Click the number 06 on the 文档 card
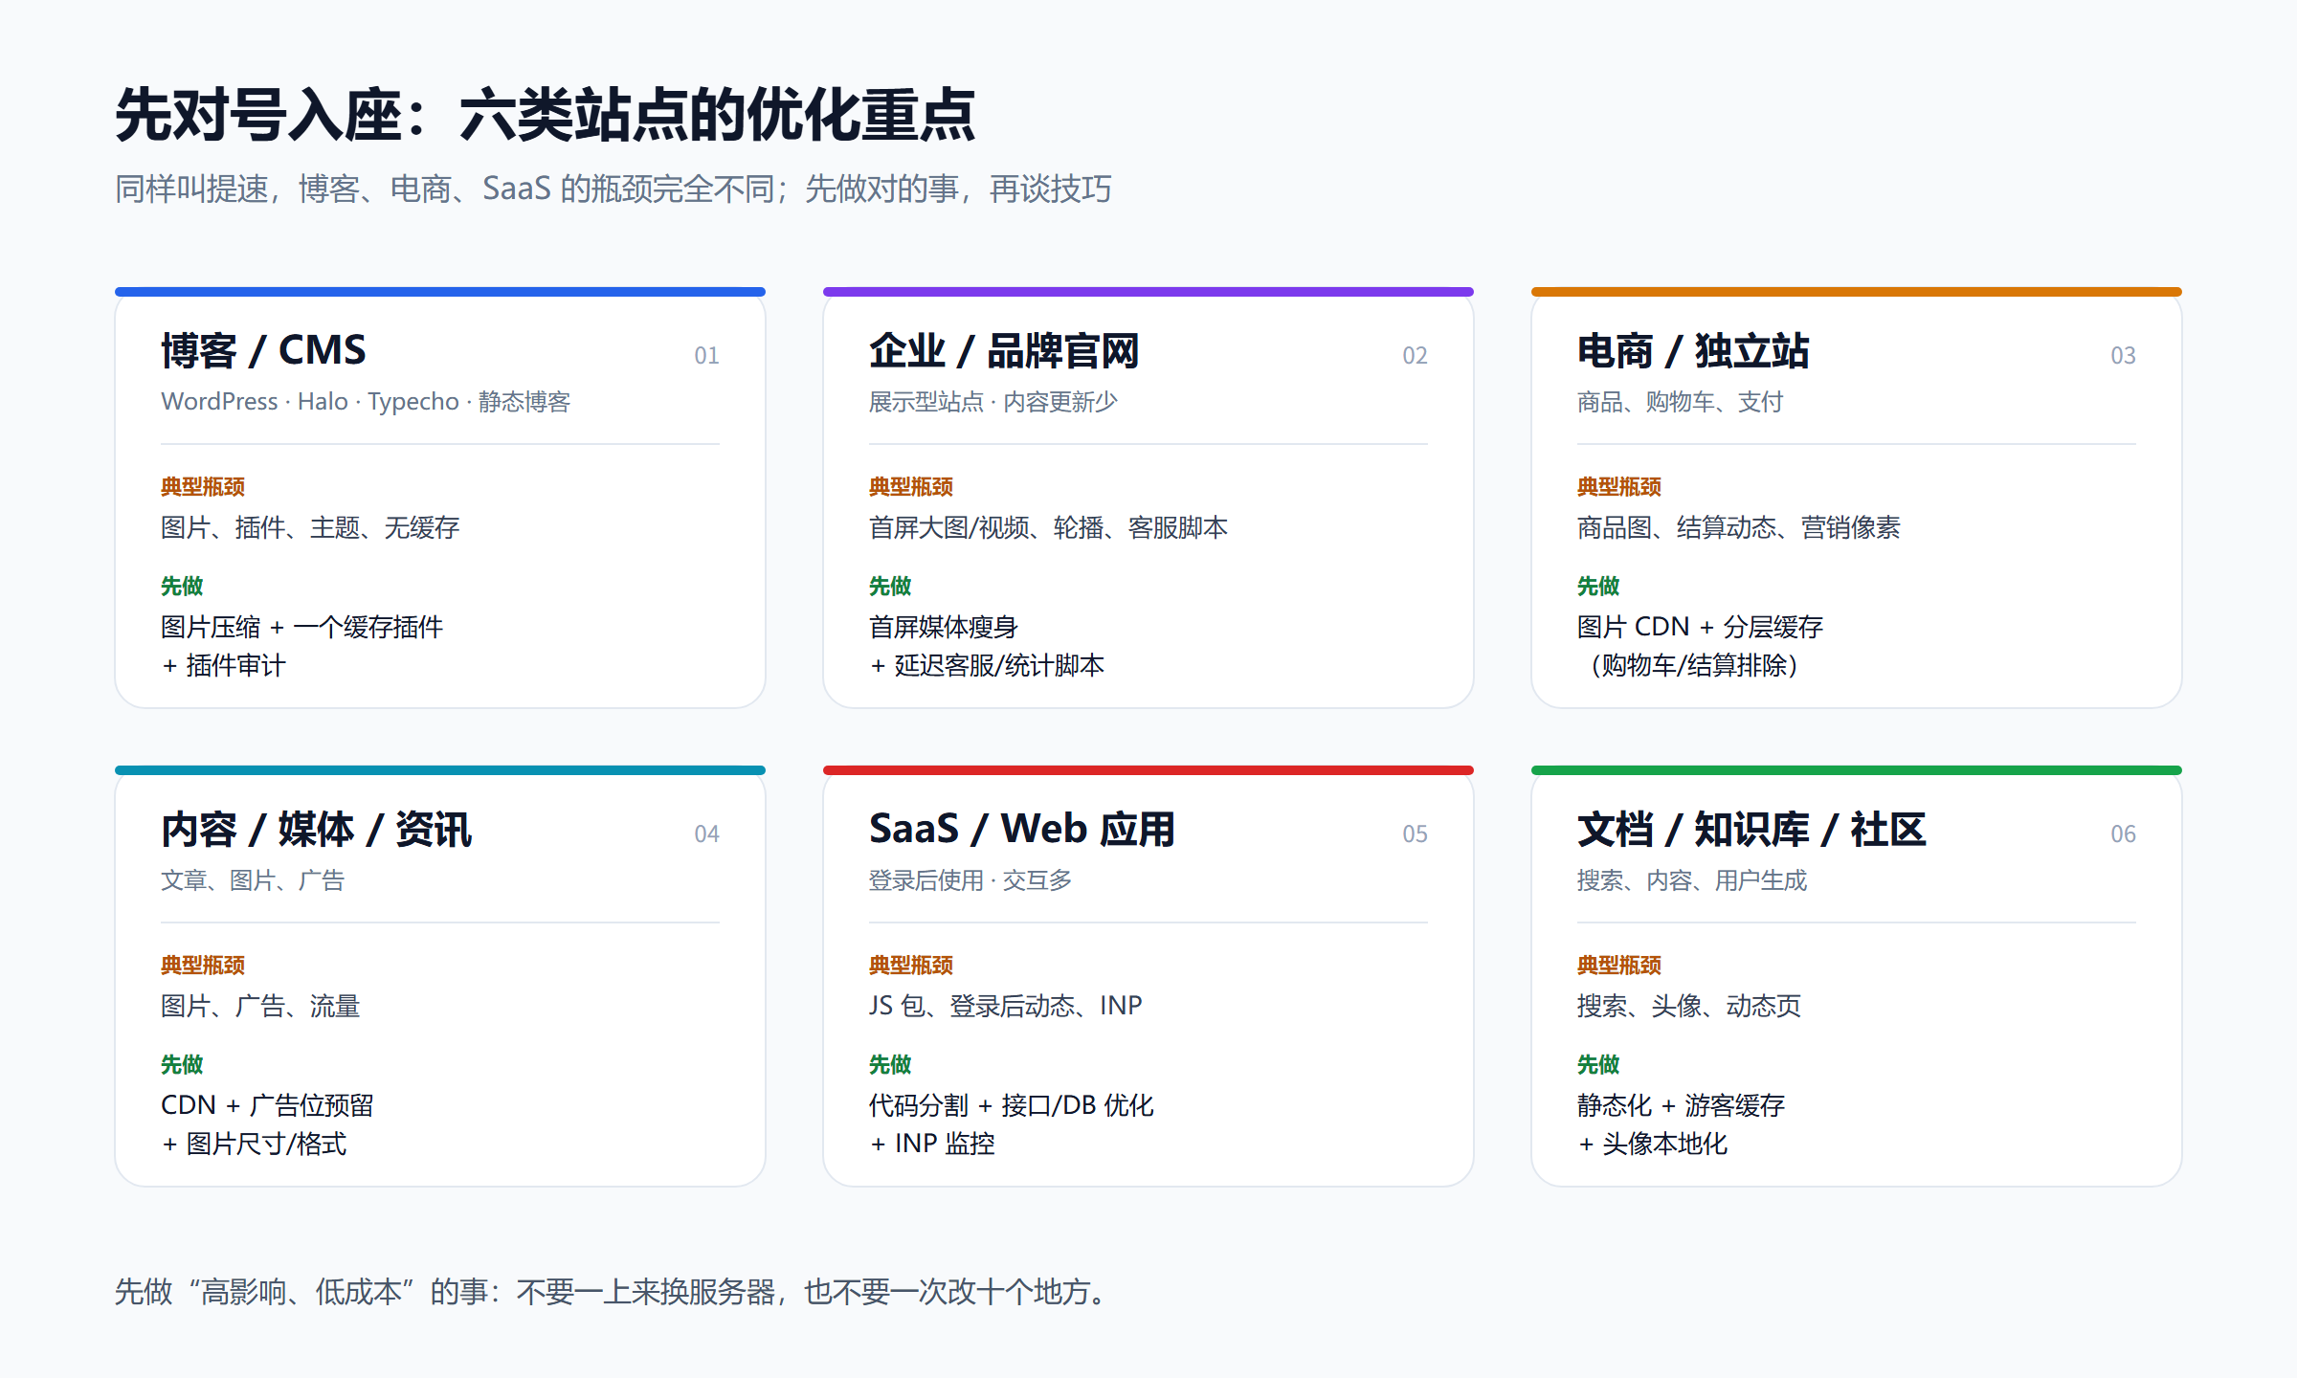Screen dimensions: 2297x1378 [x=2123, y=833]
